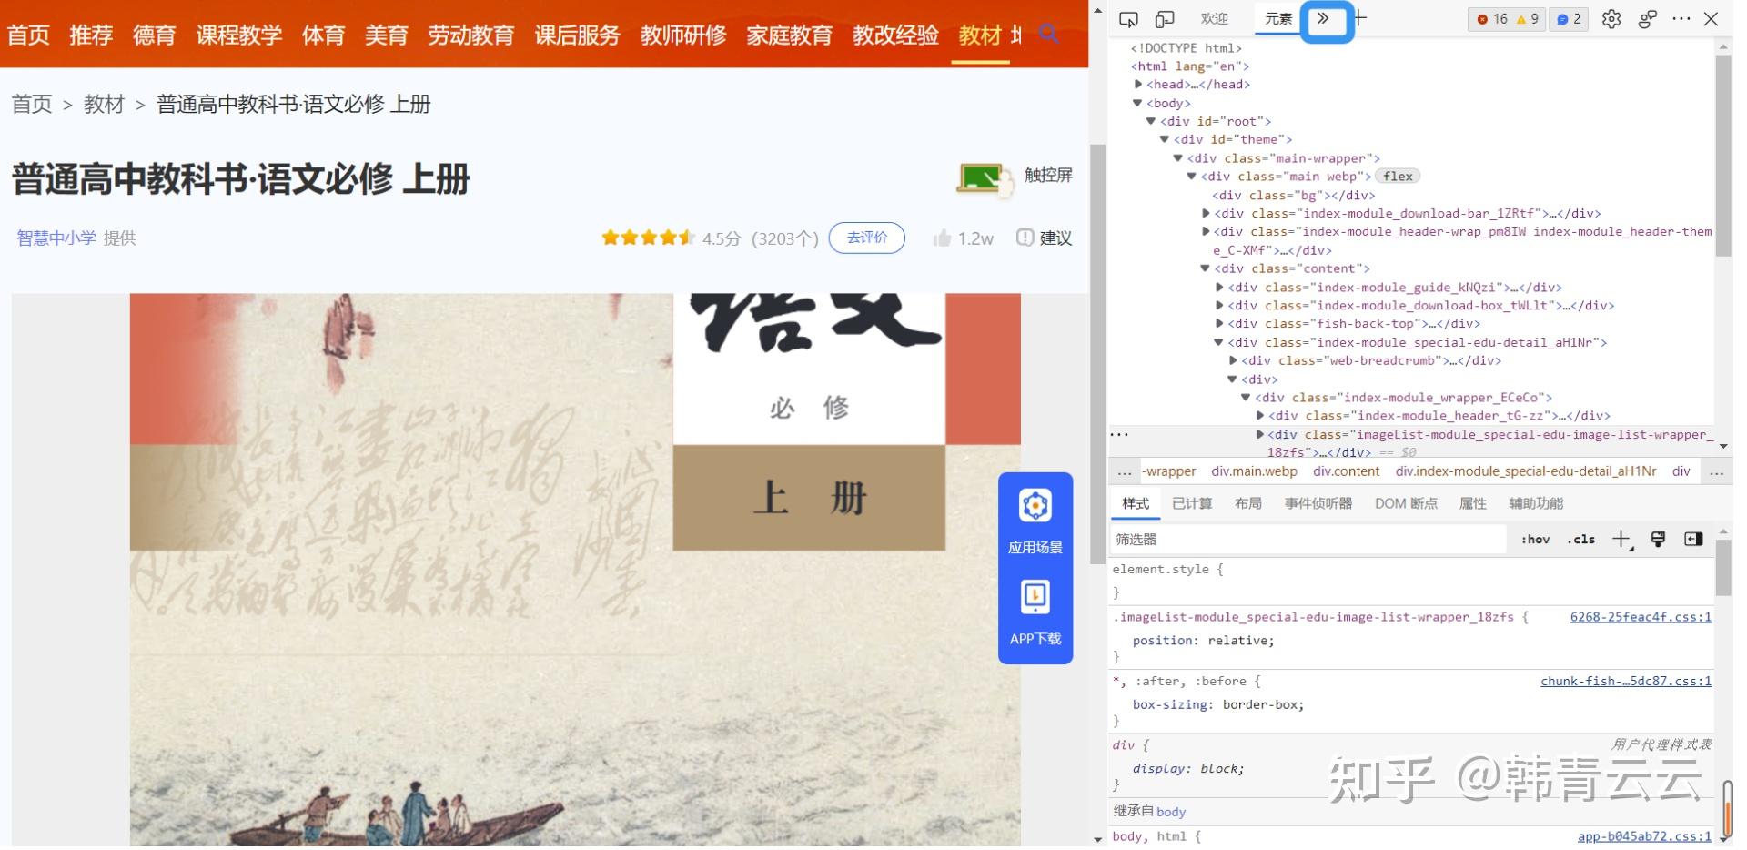
Task: Click the 教材 breadcrumb link
Action: pyautogui.click(x=104, y=105)
